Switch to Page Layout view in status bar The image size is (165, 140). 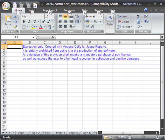111,137
